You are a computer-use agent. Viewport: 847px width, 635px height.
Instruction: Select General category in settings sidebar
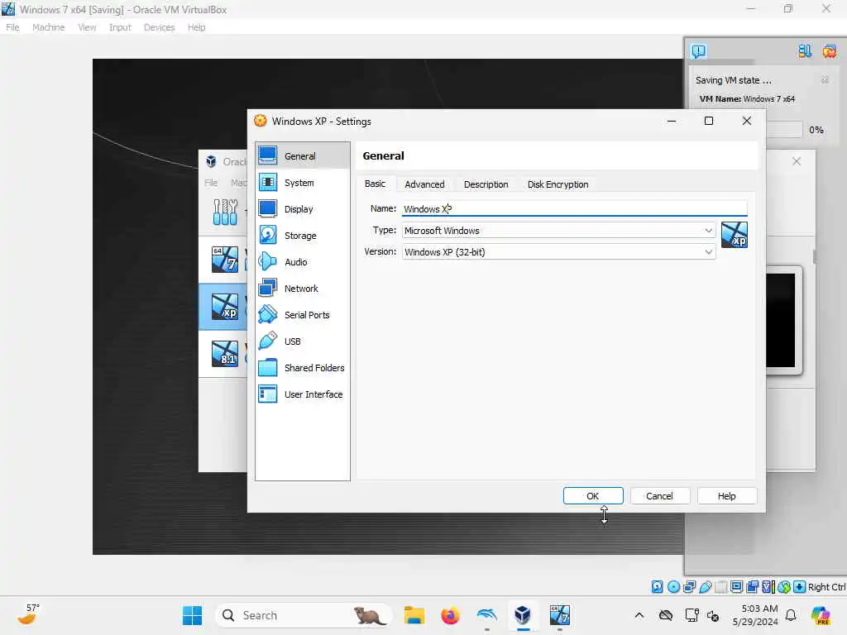coord(302,156)
